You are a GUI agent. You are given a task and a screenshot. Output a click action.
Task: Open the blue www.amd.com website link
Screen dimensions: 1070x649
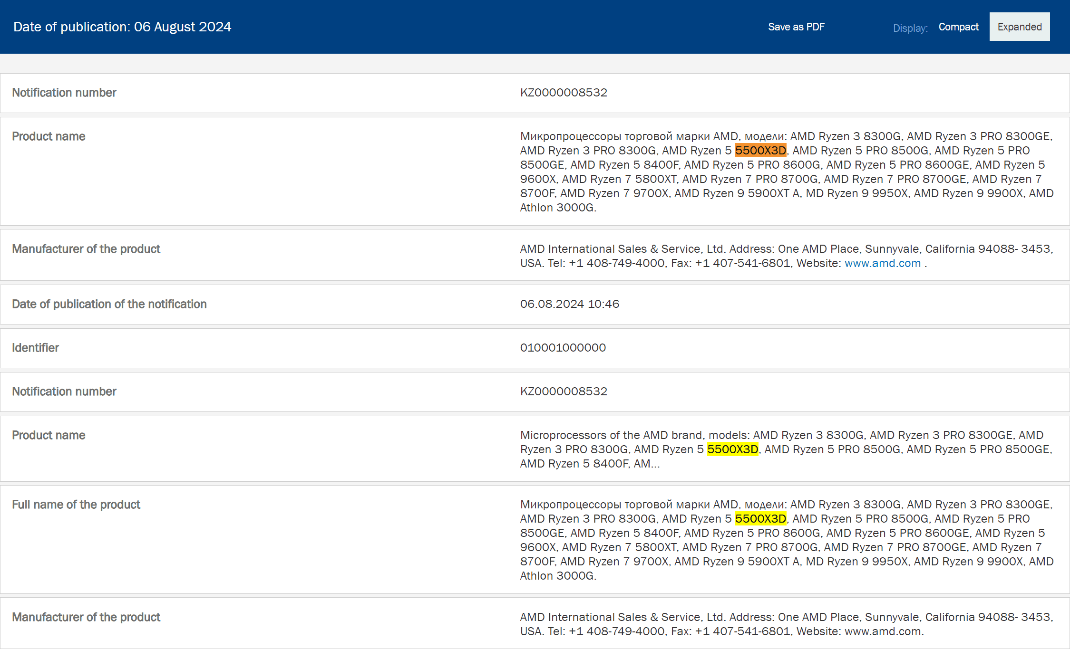[882, 263]
